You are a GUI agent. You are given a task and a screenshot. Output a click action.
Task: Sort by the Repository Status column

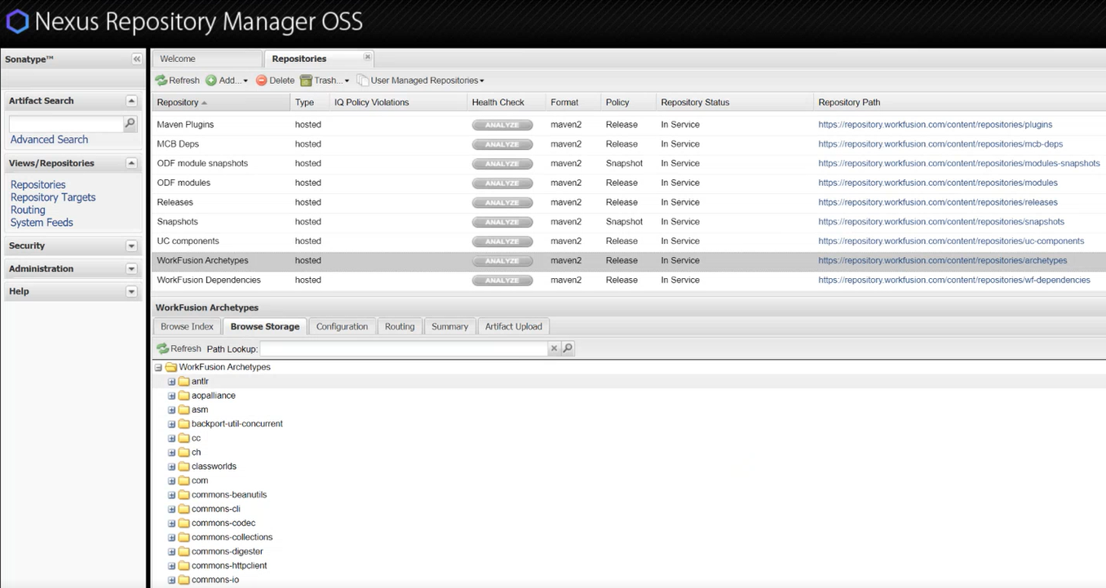(x=734, y=102)
